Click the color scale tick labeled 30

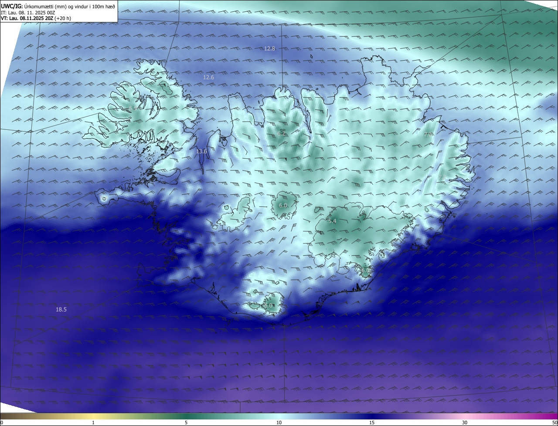click(465, 423)
